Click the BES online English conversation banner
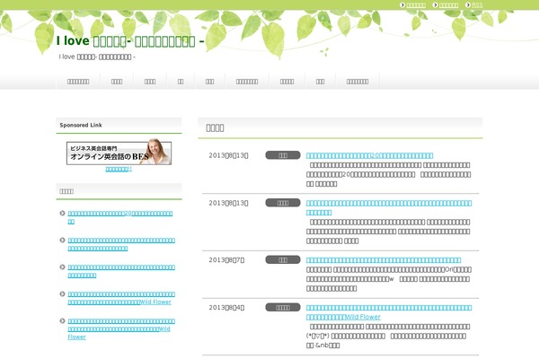The width and height of the screenshot is (539, 359). pyautogui.click(x=119, y=153)
